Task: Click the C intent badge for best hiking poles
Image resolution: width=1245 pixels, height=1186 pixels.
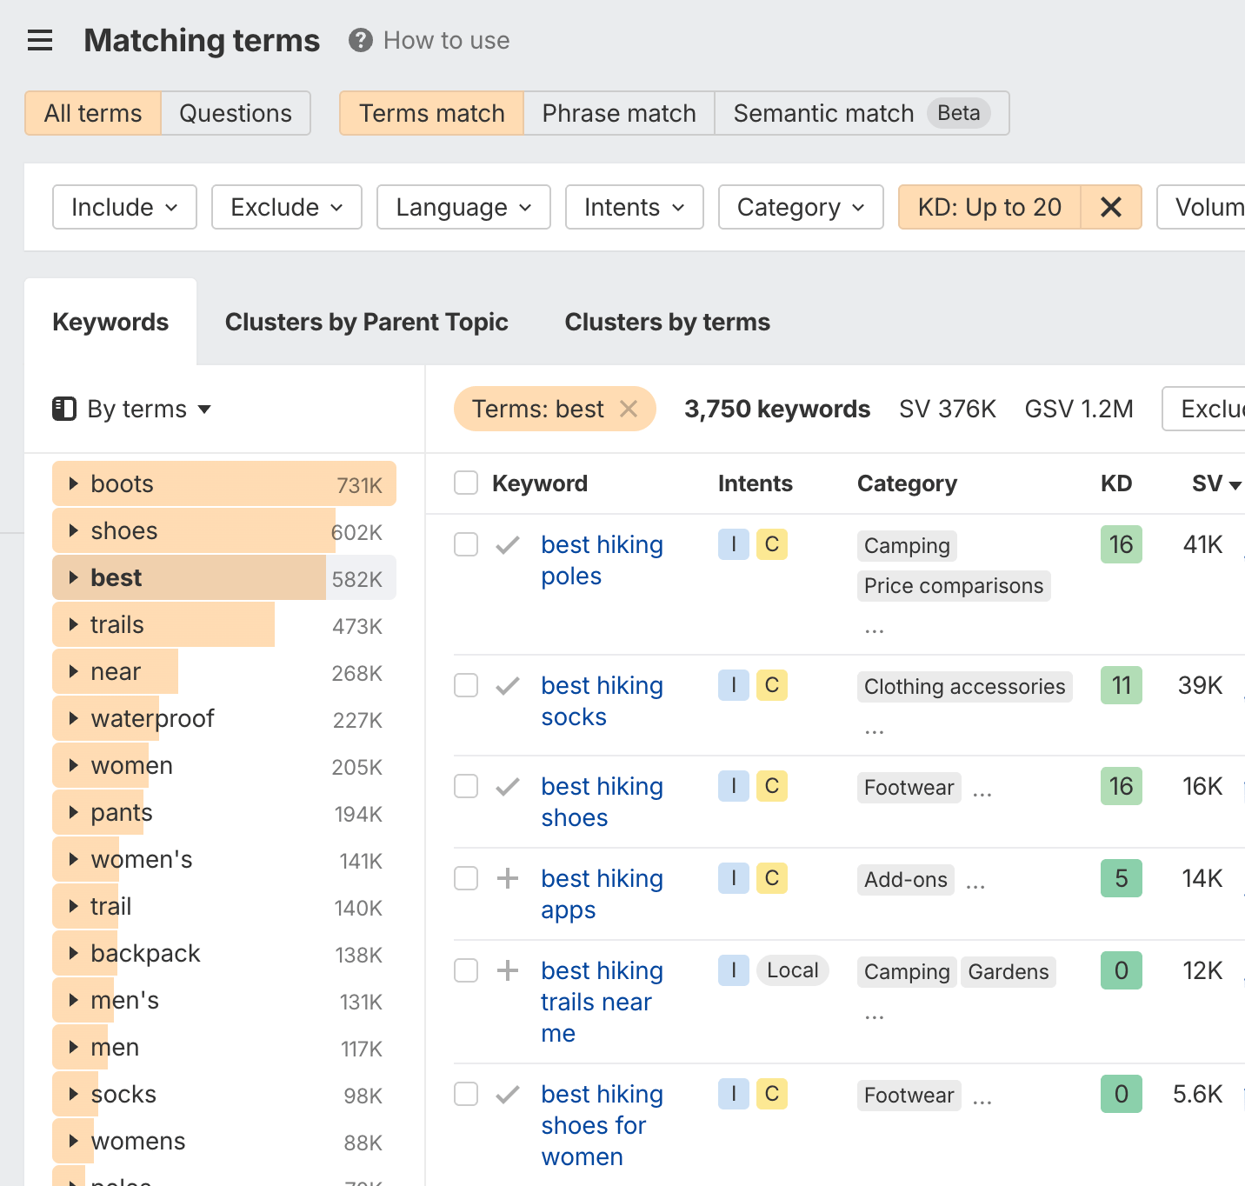Action: pyautogui.click(x=772, y=544)
